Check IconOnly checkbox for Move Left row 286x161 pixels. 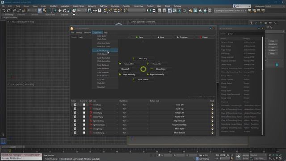pos(84,105)
